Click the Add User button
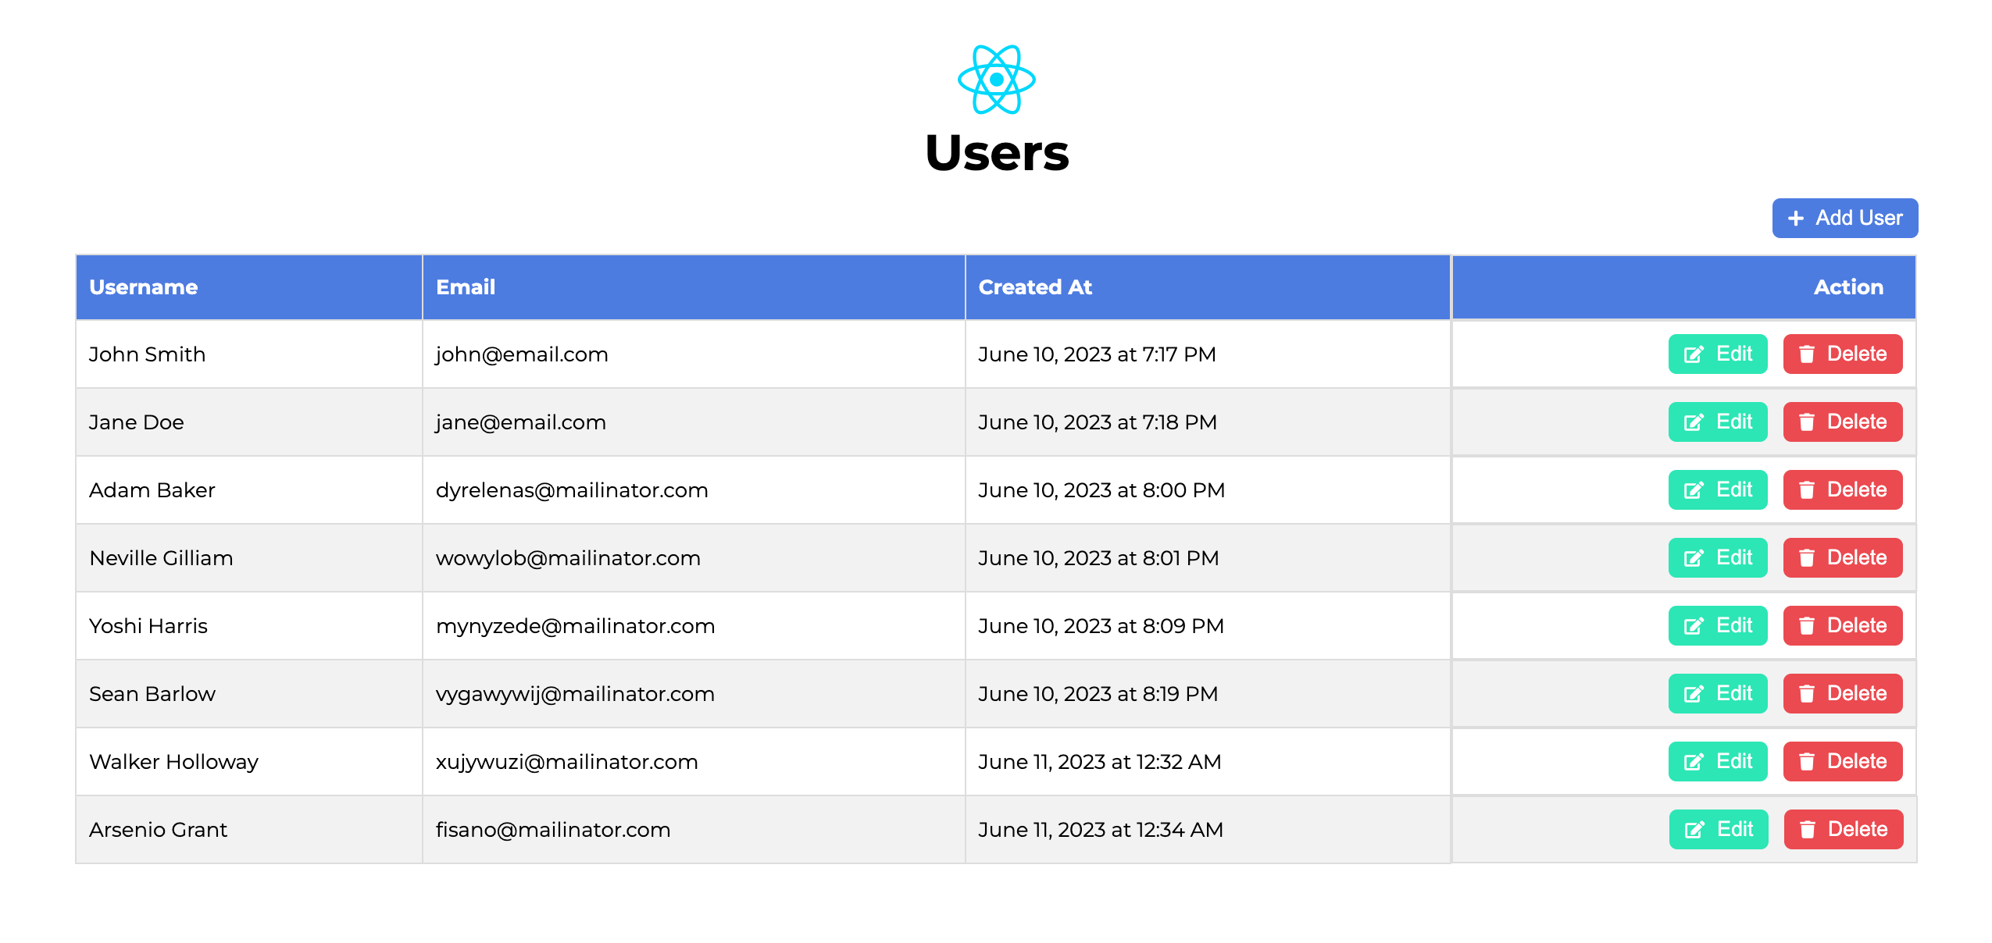Viewport: 1992px width, 943px height. (1844, 219)
